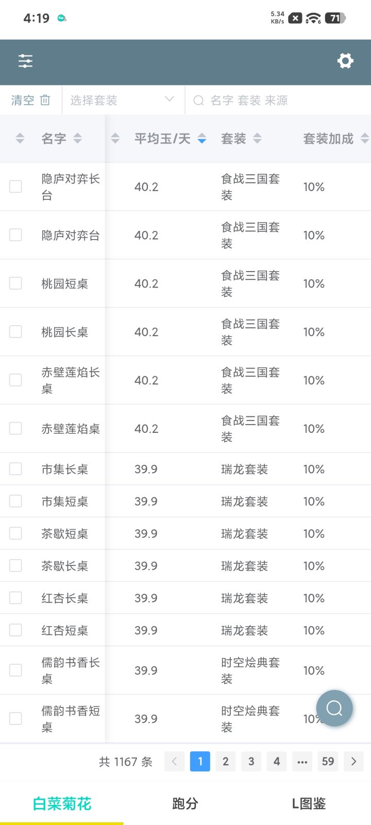Viewport: 371px width, 825px height.
Task: Open the L图鉴 tab
Action: [309, 803]
